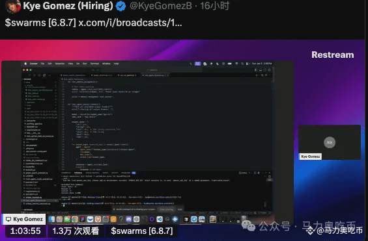368x241 pixels.
Task: Open the x.com/i/broadcasts link
Action: pyautogui.click(x=130, y=23)
